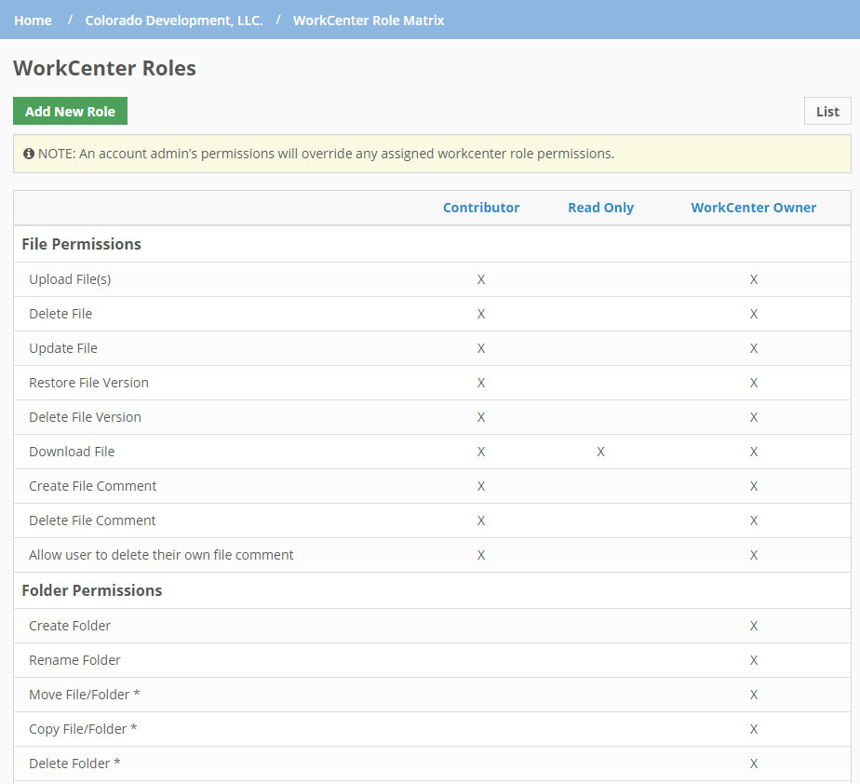This screenshot has height=784, width=860.
Task: Click the File Permissions section header
Action: point(81,244)
